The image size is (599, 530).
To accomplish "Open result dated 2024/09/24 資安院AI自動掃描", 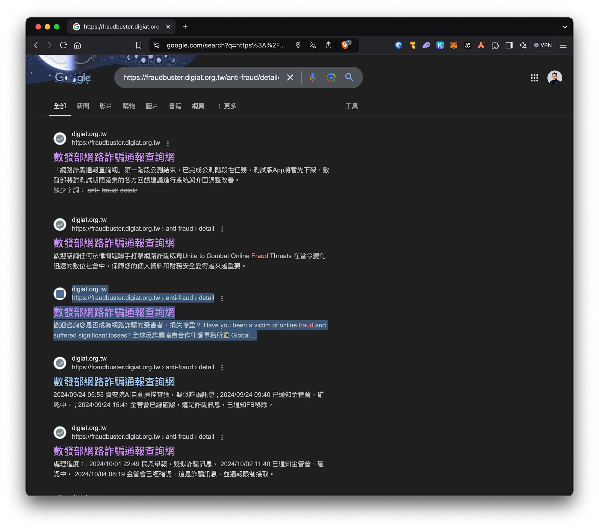I will click(114, 382).
